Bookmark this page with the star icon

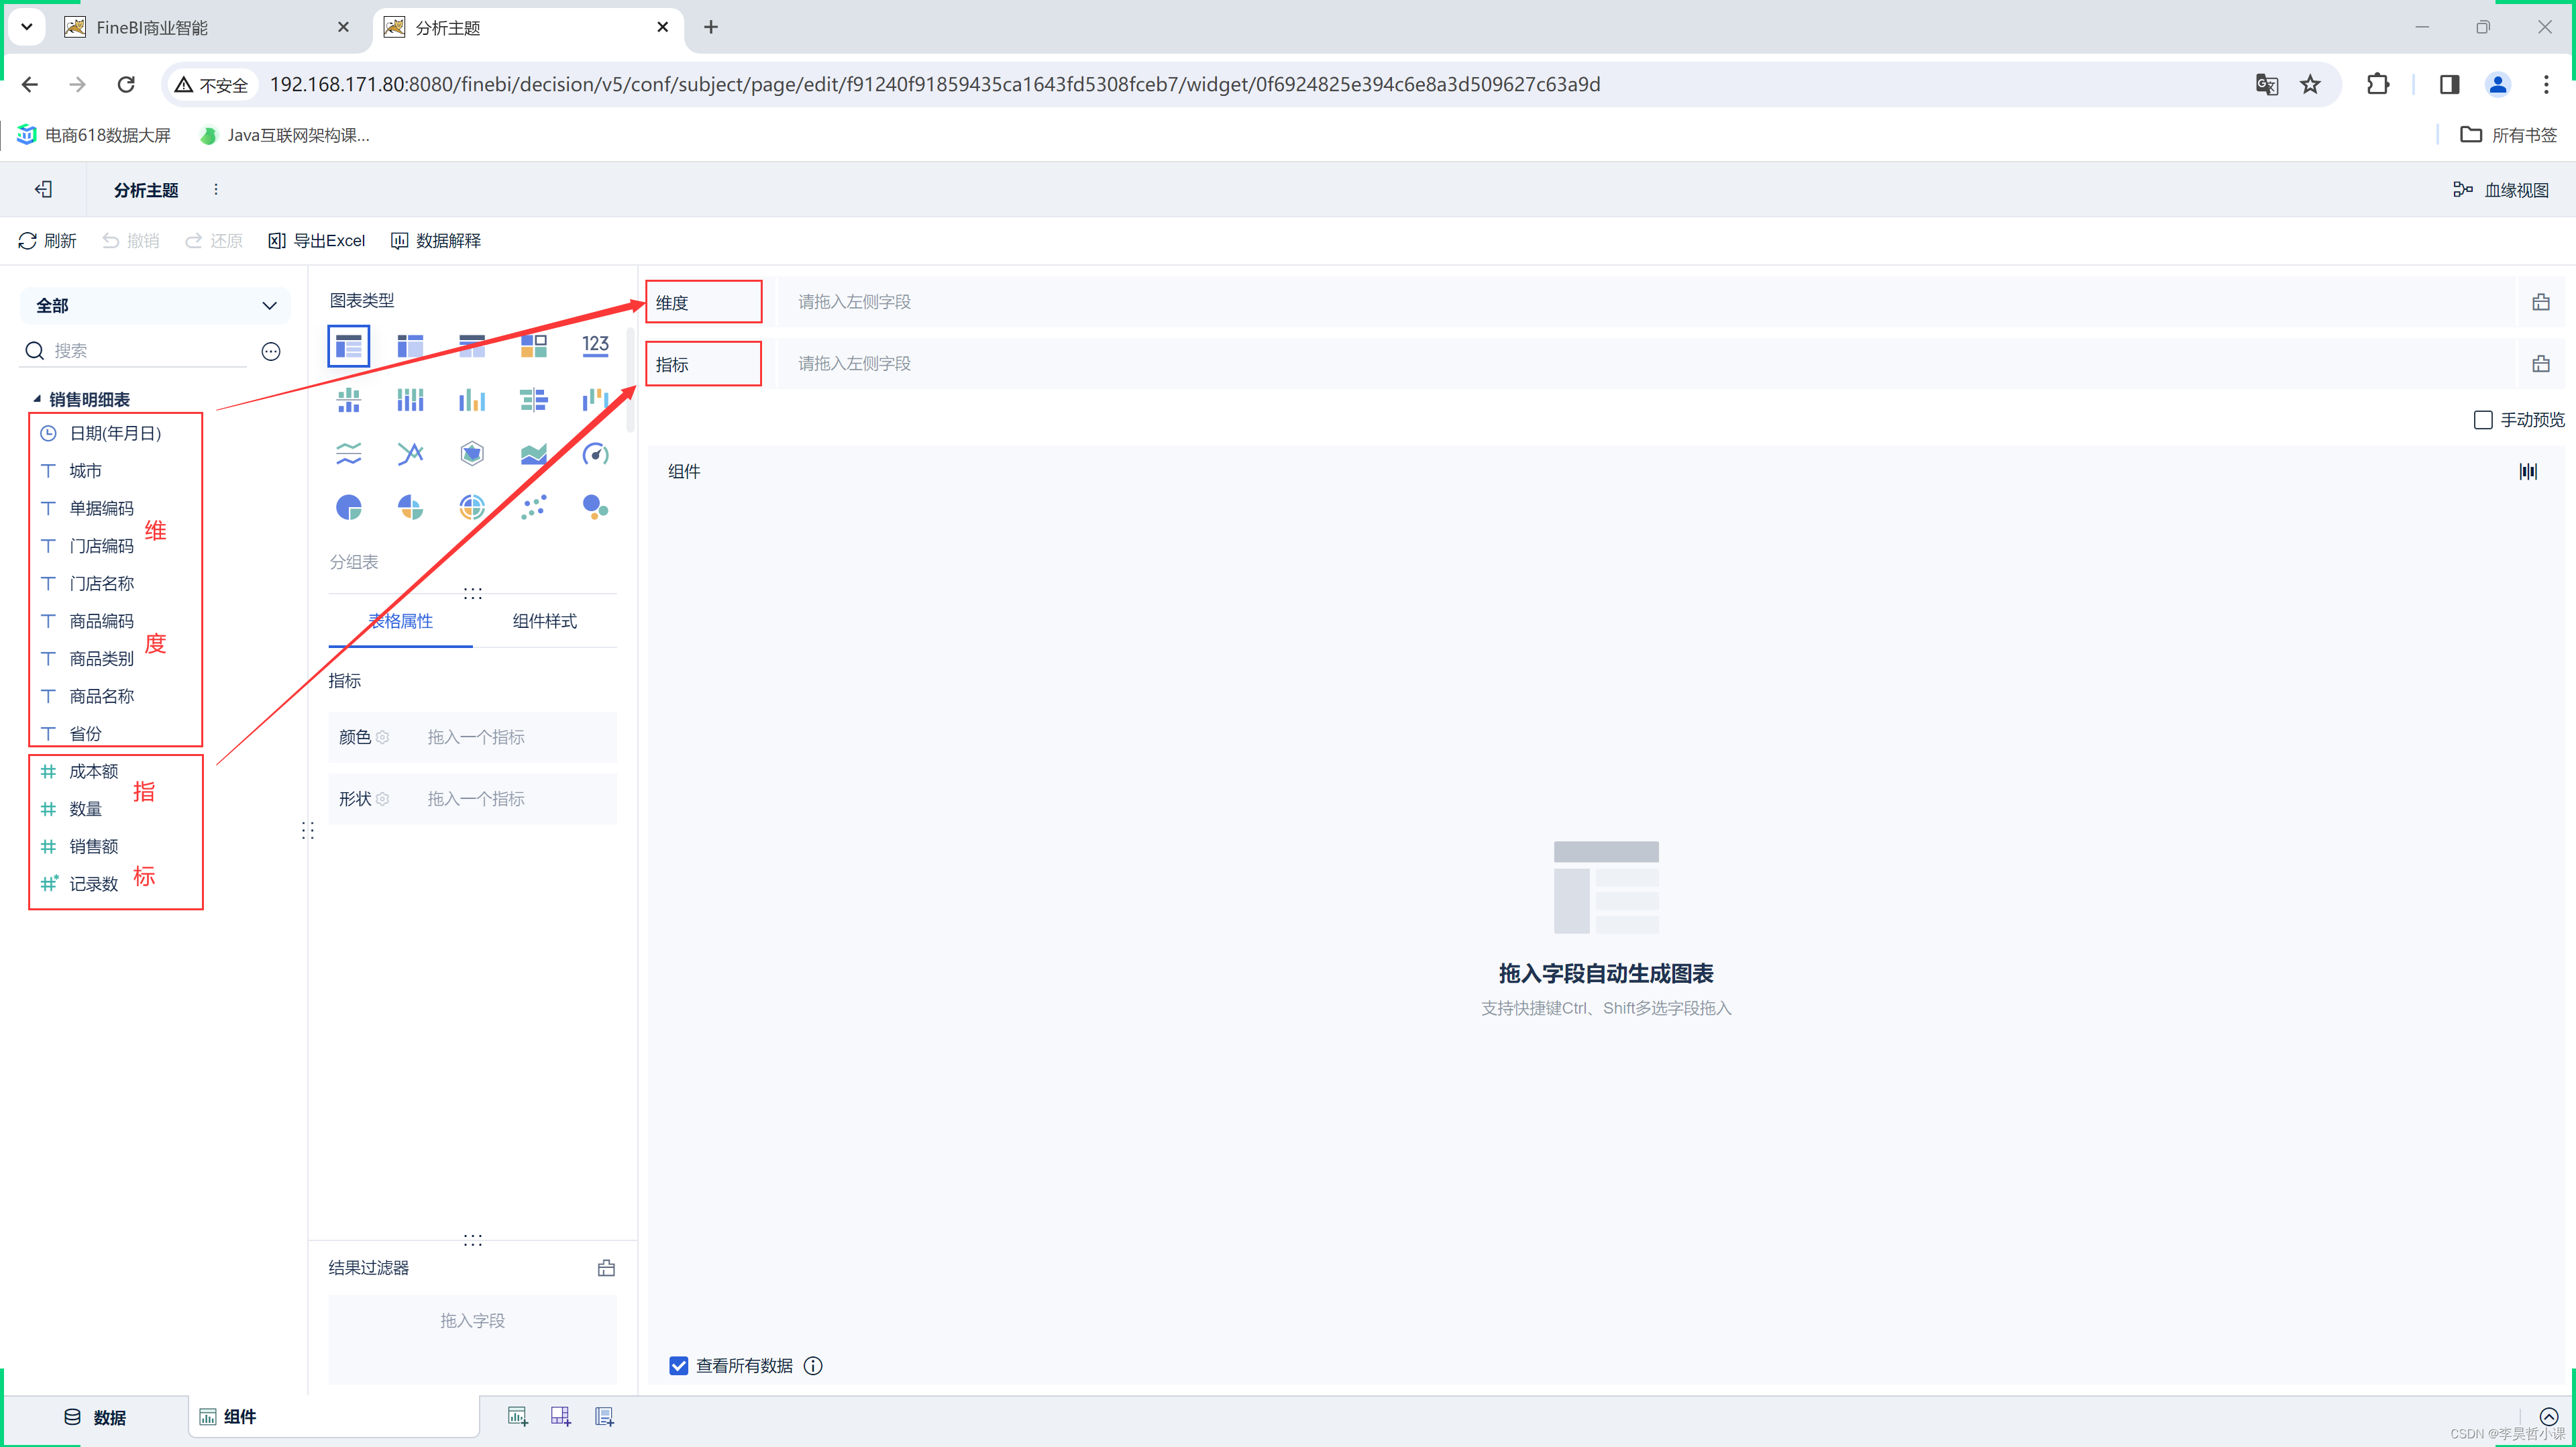coord(2310,84)
